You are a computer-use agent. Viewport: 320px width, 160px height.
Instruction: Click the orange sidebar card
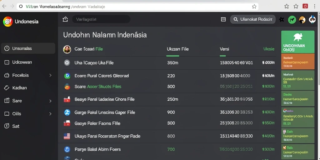point(298,62)
